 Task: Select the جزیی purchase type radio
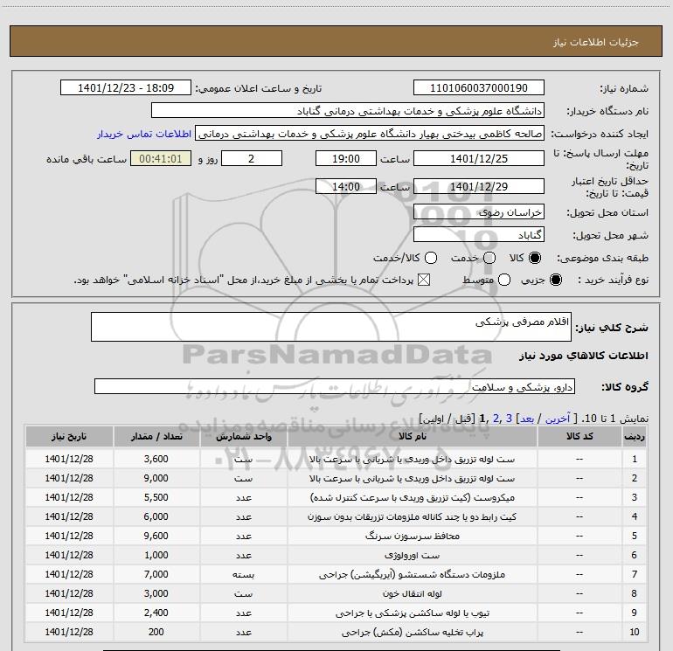pos(555,280)
